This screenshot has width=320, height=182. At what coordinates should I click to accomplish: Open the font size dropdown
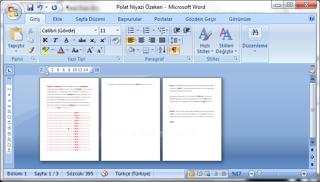(x=117, y=31)
